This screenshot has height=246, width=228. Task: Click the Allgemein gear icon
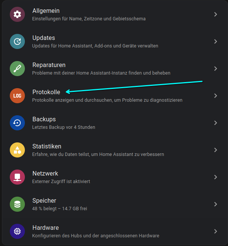tap(17, 14)
